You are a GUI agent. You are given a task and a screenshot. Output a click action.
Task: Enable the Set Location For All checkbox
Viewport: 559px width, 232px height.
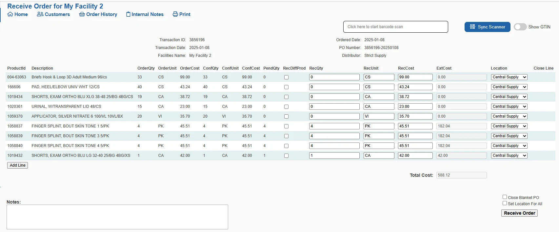(505, 203)
